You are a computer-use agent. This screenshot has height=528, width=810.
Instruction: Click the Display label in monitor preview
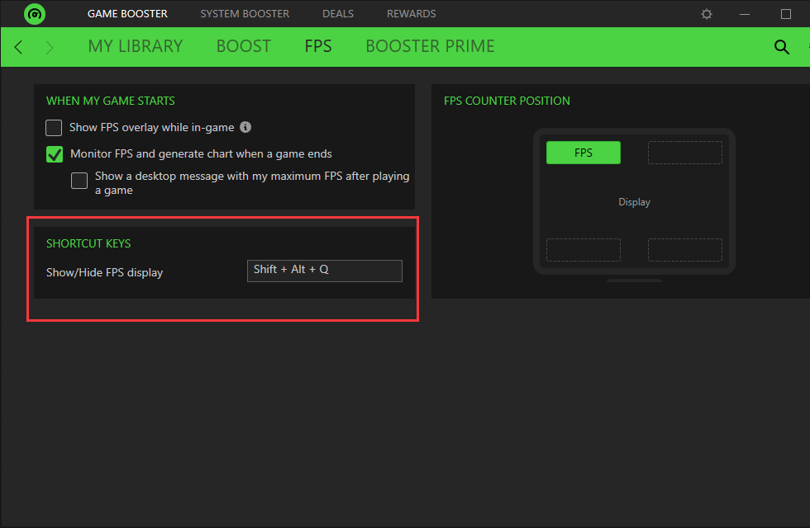(x=635, y=202)
